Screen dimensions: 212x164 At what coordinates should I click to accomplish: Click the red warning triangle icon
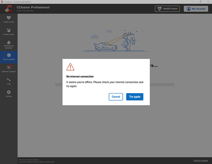[70, 67]
